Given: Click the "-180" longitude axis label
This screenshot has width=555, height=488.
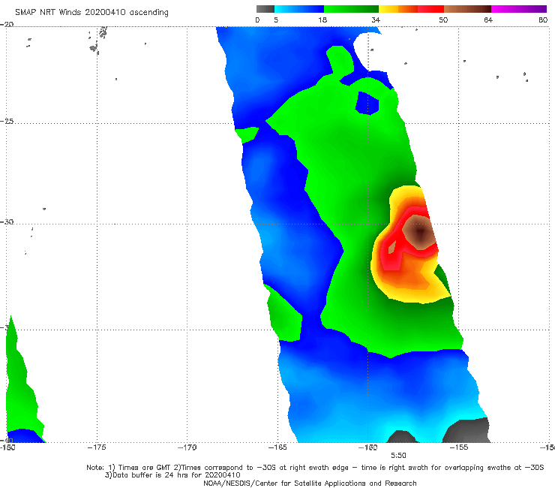Looking at the screenshot, I should tap(7, 447).
